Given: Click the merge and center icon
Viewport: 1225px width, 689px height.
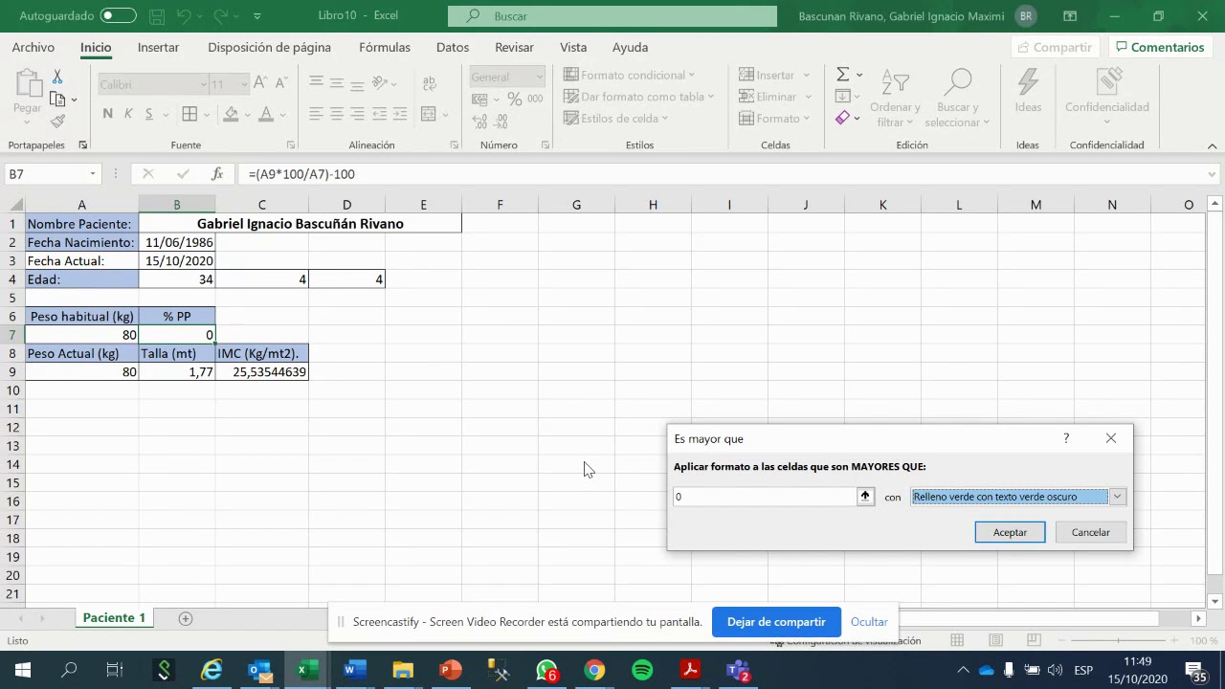Looking at the screenshot, I should coord(428,114).
